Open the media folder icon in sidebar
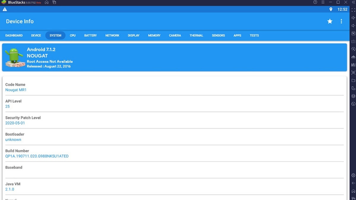 point(353,80)
